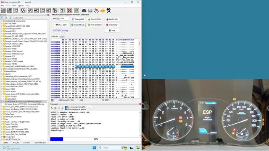Click the calculator toolbar icon
This screenshot has height=151, width=269.
point(76,10)
